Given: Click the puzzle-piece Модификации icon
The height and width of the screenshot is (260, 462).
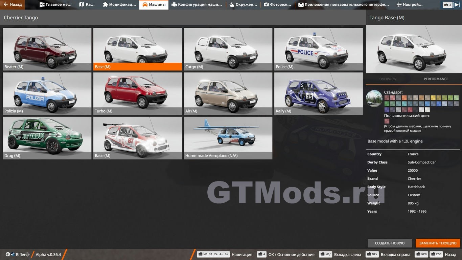Looking at the screenshot, I should coord(106,5).
